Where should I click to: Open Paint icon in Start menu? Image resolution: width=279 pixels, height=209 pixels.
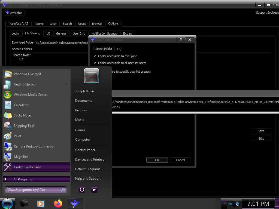point(8,136)
